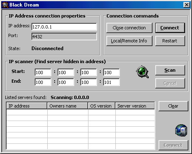Image resolution: width=192 pixels, height=154 pixels.
Task: Select the third Start octet field
Action: [88, 72]
